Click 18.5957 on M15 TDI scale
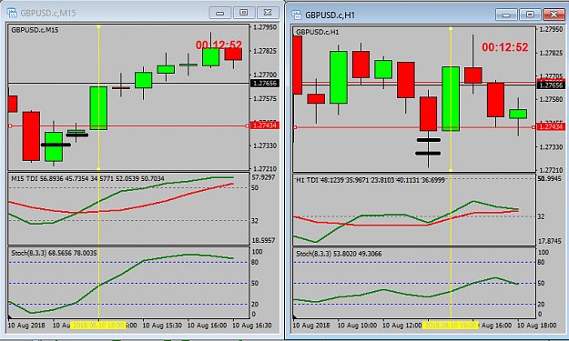 click(263, 240)
